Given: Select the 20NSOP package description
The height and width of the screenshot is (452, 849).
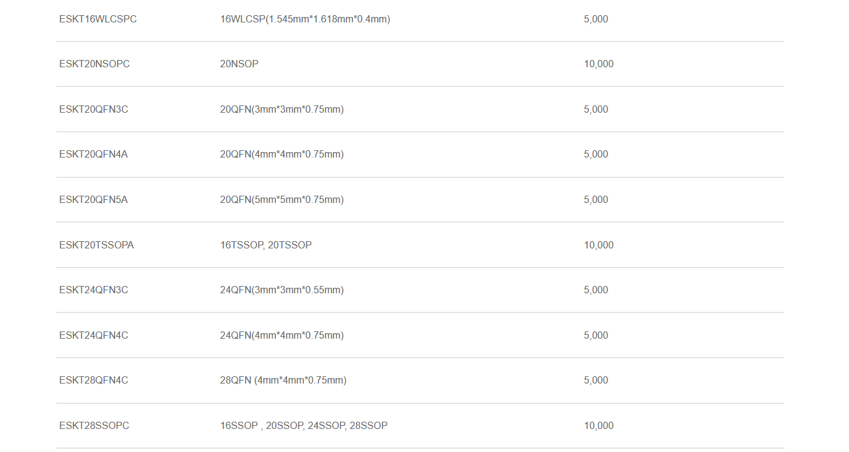Looking at the screenshot, I should (x=239, y=64).
